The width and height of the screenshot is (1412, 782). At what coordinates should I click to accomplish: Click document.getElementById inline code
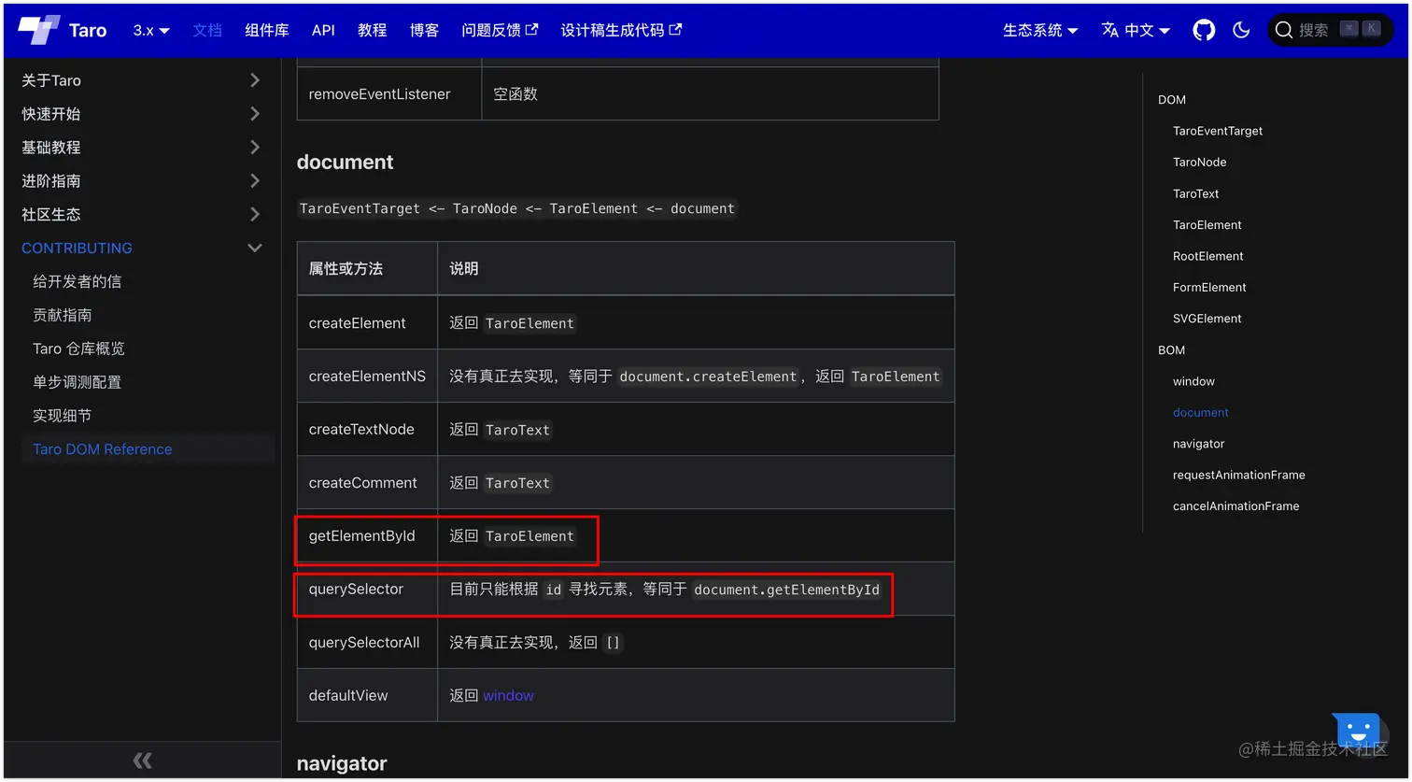pyautogui.click(x=786, y=590)
